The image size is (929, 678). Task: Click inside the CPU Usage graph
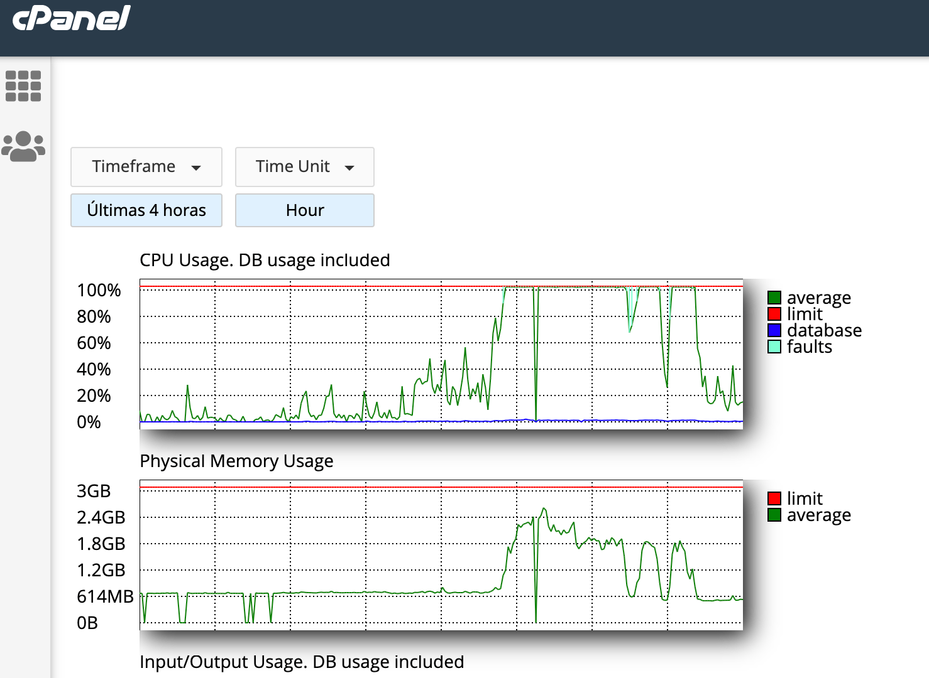coord(441,354)
